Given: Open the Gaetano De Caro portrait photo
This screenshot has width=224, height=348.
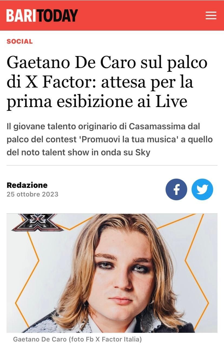Looking at the screenshot, I should (112, 273).
